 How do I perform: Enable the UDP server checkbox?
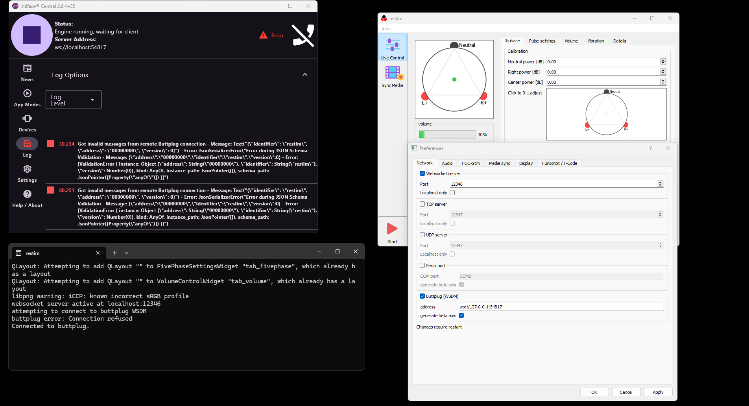422,235
